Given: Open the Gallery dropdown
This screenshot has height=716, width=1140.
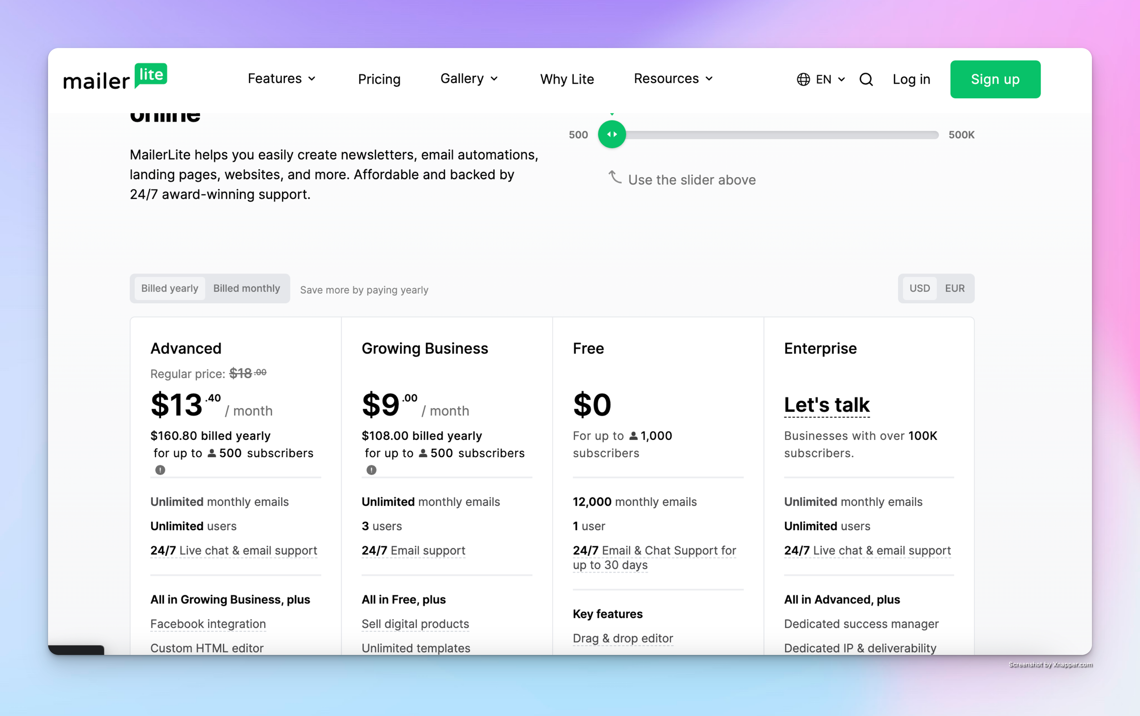Looking at the screenshot, I should (469, 78).
